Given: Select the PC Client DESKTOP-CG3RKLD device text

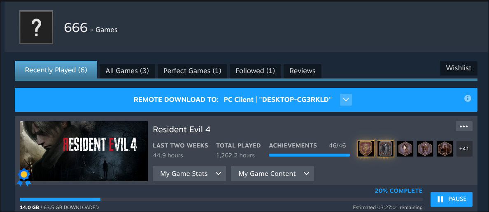Looking at the screenshot, I should tap(277, 99).
